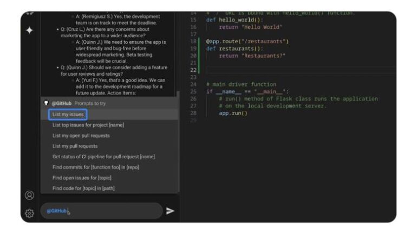Select the 'List my issues' prompt

click(68, 115)
